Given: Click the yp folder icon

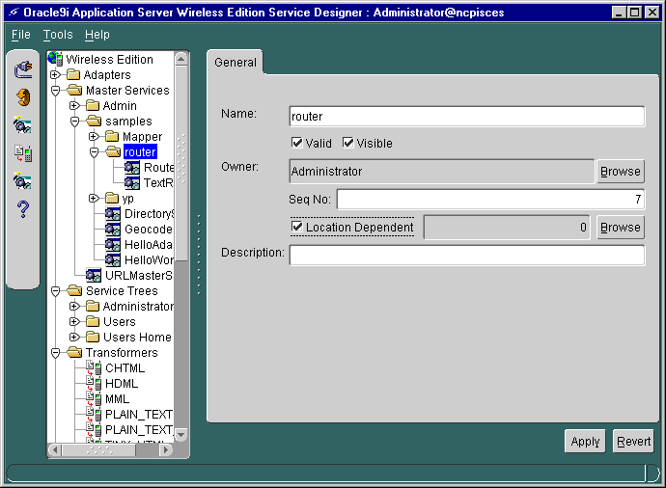Looking at the screenshot, I should click(x=112, y=198).
